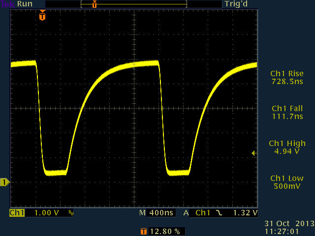Click the record view position bar
This screenshot has height=236, width=315.
134,4
